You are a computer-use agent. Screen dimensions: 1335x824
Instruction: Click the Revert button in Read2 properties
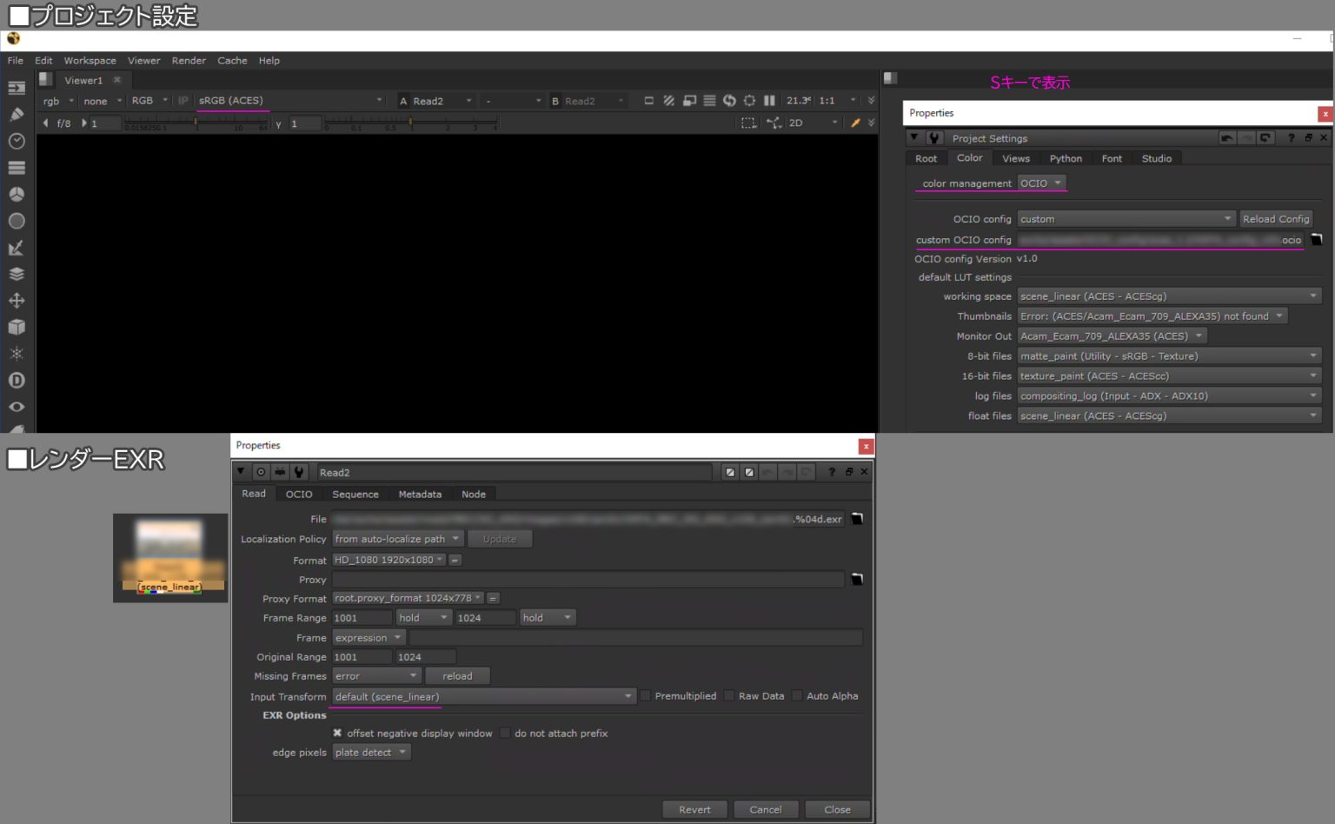point(694,809)
